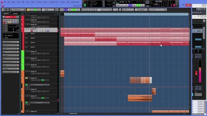This screenshot has width=207, height=116.
Task: Click green Play on the Transport panel
Action: [x=138, y=5]
